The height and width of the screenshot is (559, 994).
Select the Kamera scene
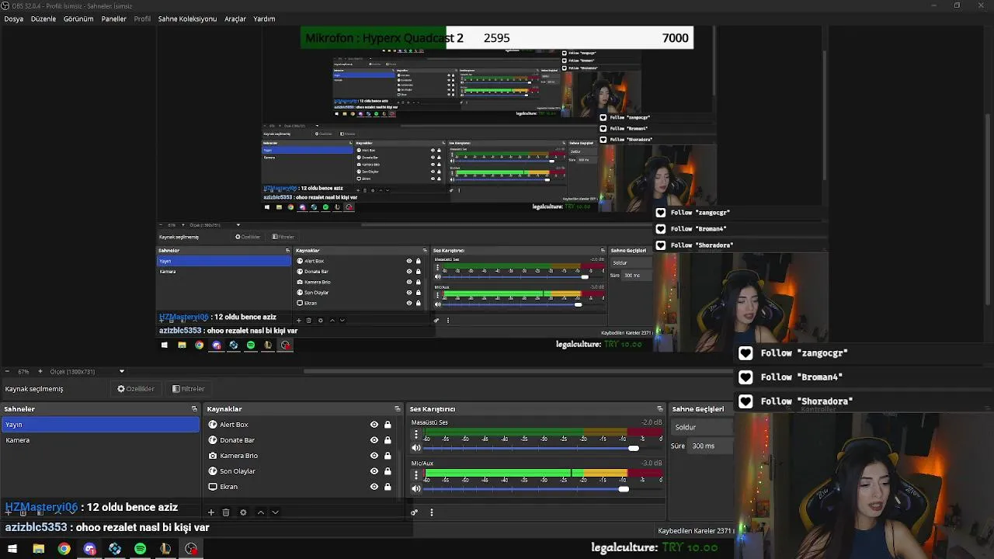(100, 440)
